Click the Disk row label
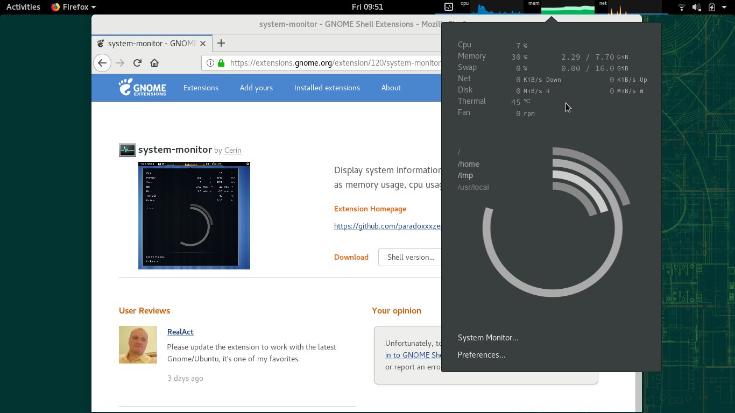The width and height of the screenshot is (735, 413). click(x=465, y=90)
